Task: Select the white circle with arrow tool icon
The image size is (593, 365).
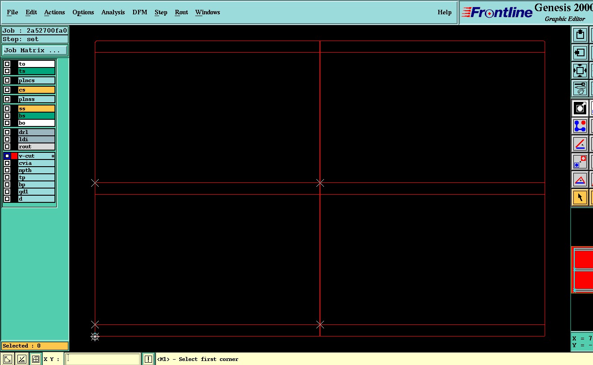Action: pyautogui.click(x=580, y=108)
